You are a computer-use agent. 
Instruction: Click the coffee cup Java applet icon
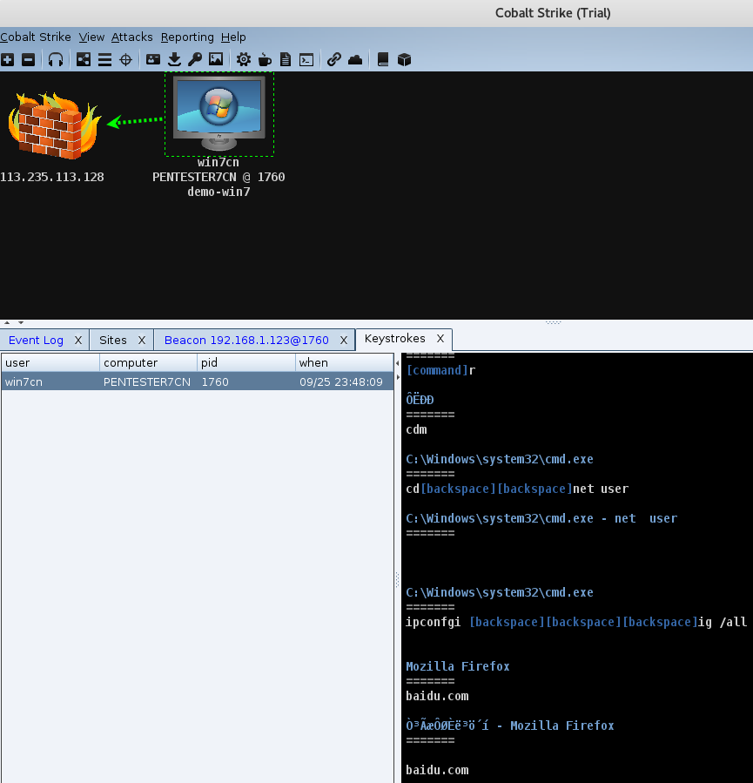[265, 60]
